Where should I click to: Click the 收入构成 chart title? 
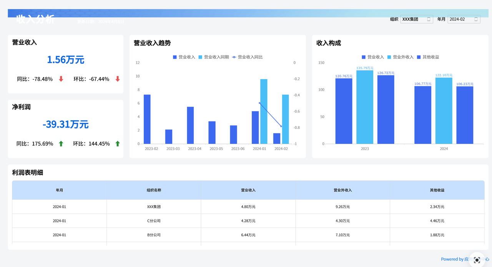point(329,43)
